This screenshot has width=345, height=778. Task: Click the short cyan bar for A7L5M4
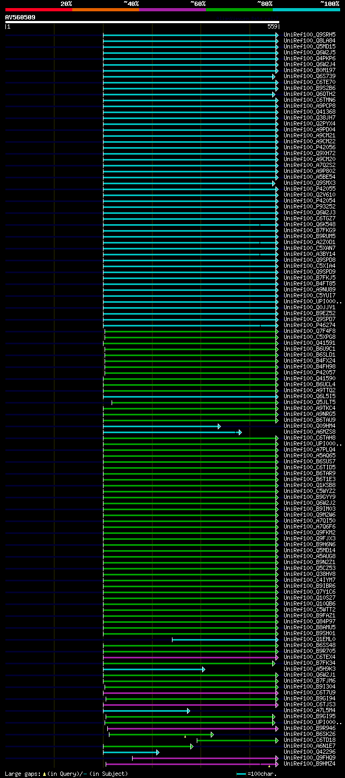pos(147,711)
